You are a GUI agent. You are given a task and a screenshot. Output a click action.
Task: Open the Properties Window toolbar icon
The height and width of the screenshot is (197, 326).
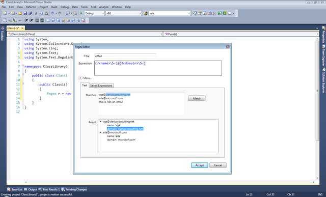200,13
